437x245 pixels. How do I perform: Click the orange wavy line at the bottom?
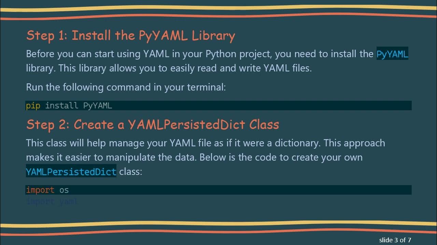point(218,232)
